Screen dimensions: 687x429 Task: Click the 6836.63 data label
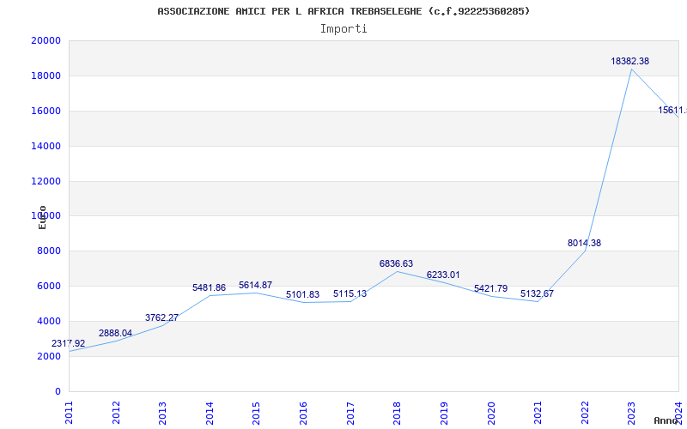pos(396,264)
